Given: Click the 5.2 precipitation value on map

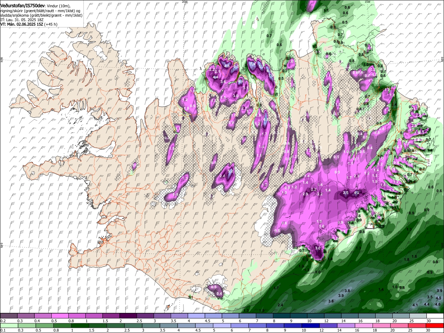Looking at the screenshot, I should pyautogui.click(x=230, y=171).
